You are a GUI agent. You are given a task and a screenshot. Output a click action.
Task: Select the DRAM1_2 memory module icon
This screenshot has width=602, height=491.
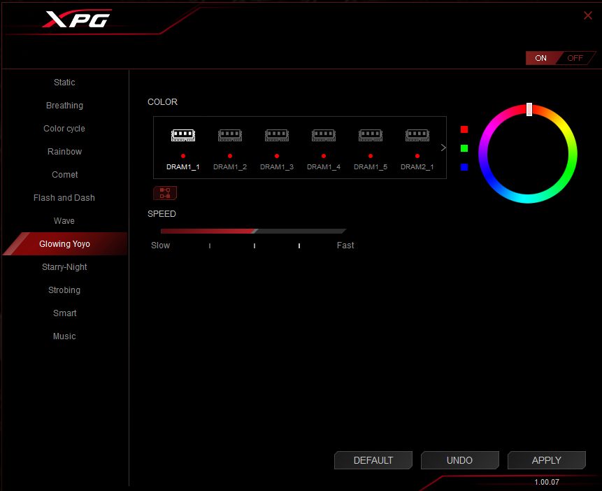click(x=230, y=135)
